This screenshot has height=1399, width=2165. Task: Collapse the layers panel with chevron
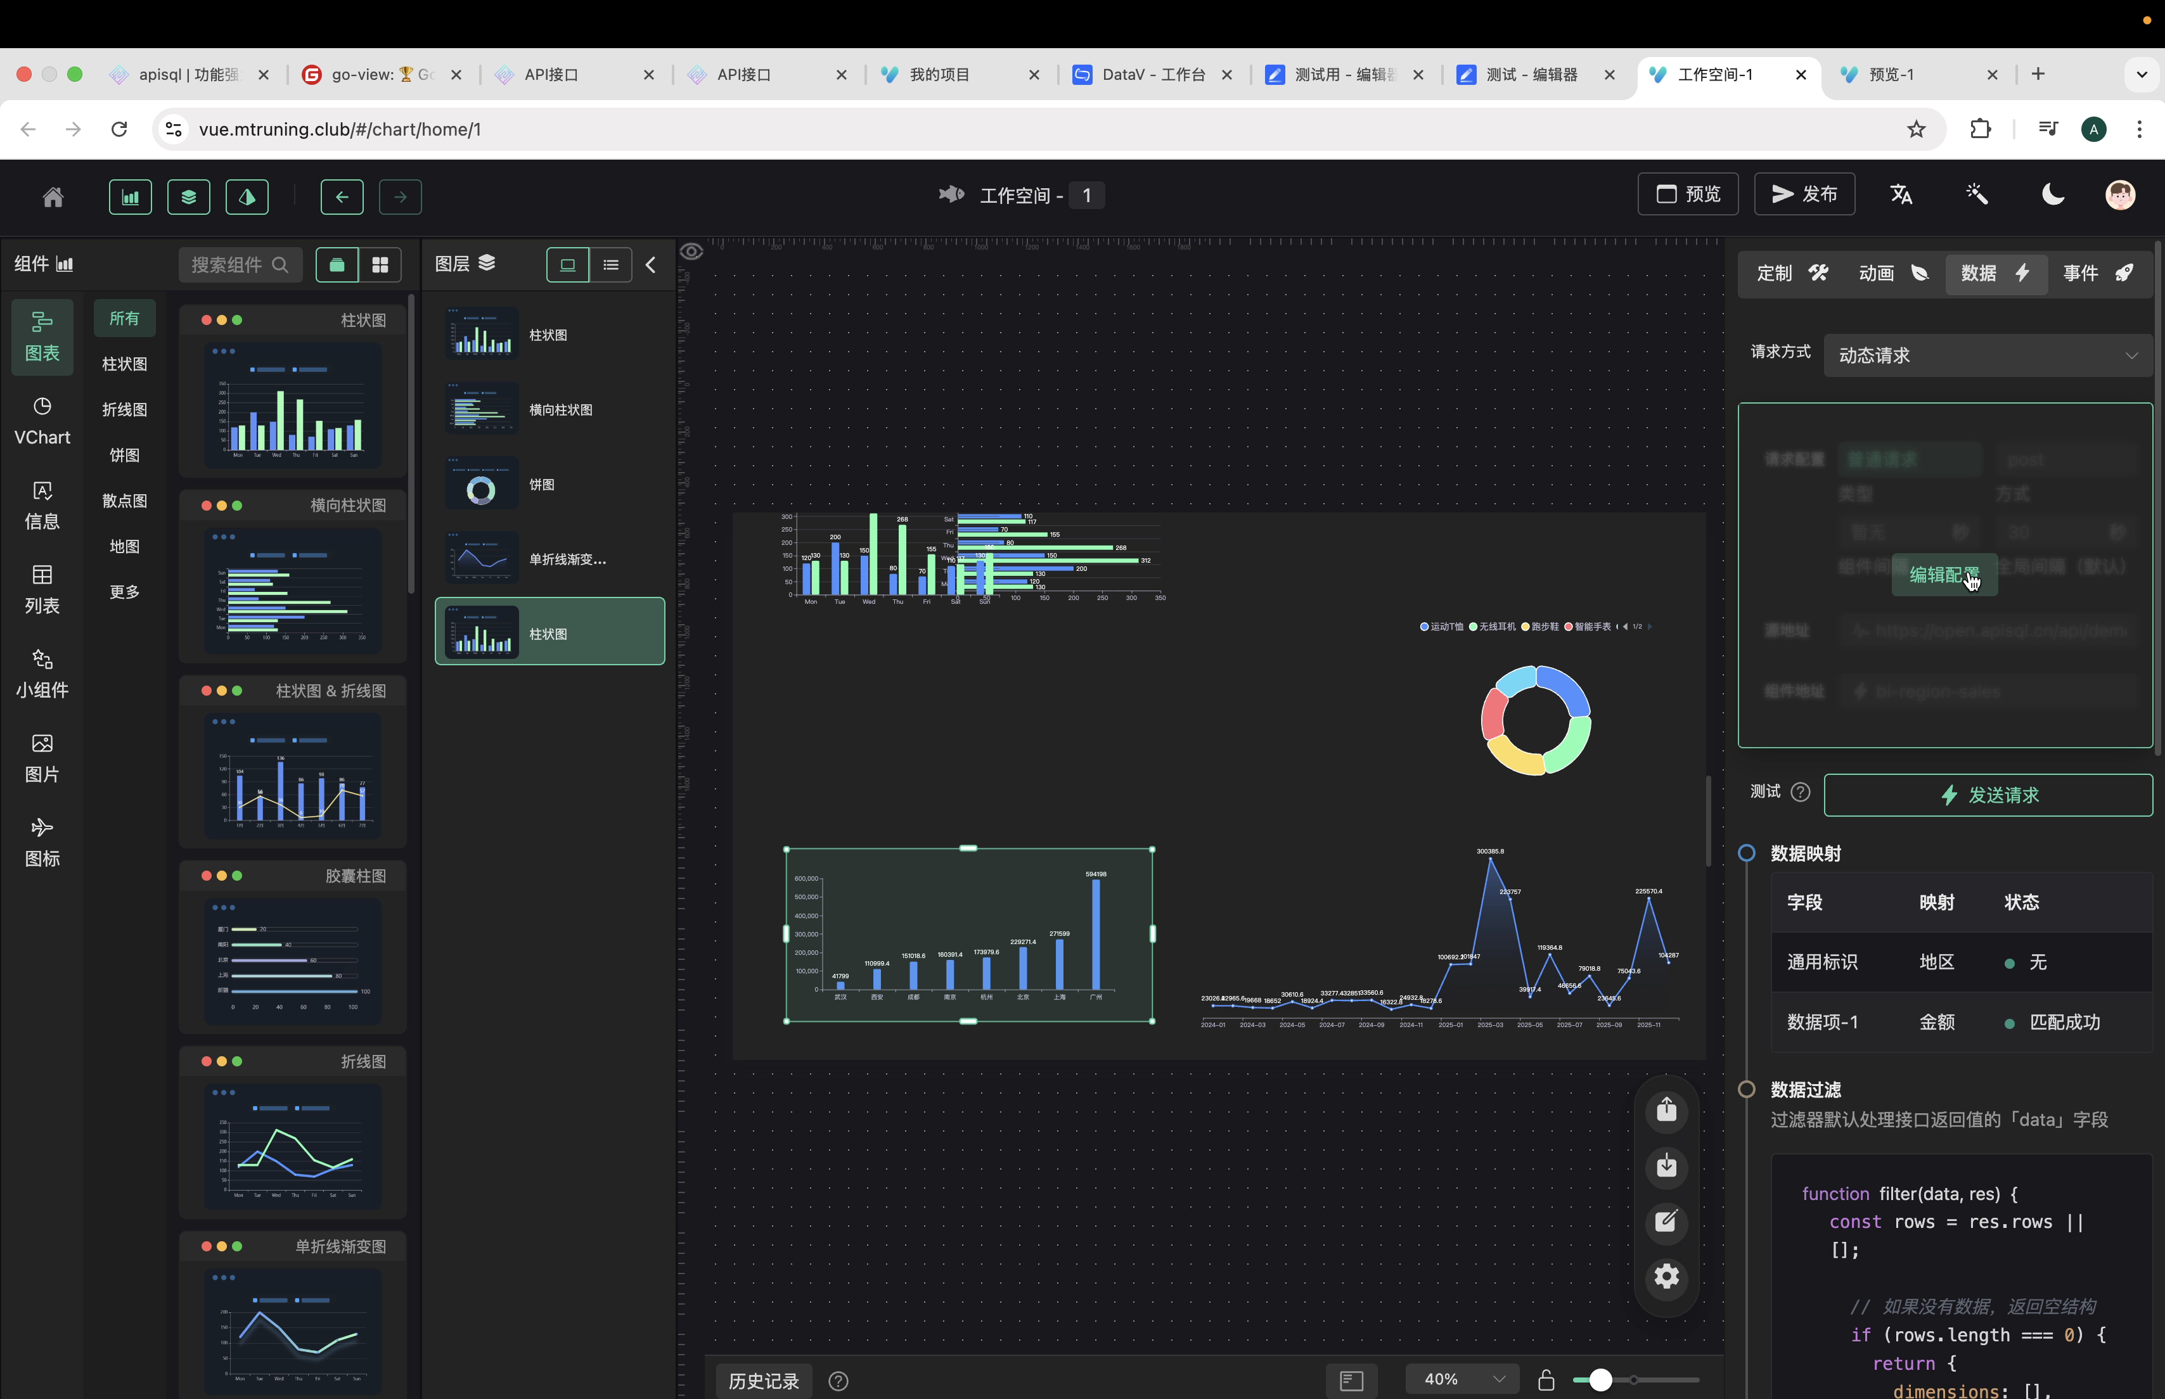tap(650, 264)
